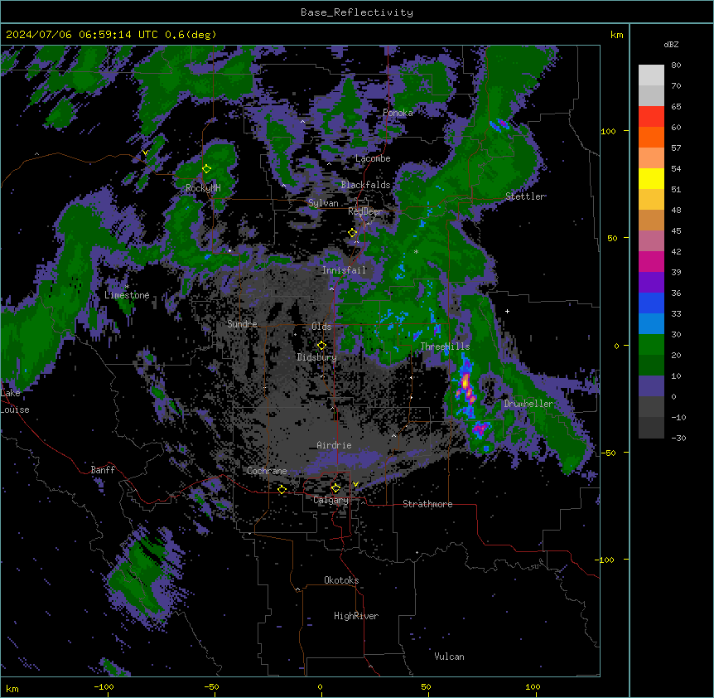Select the Okotoks map label
This screenshot has width=714, height=698.
pyautogui.click(x=341, y=580)
